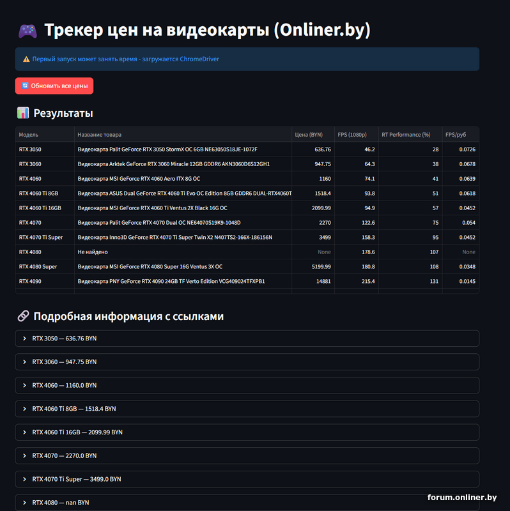Select the RTX 4090 model cell

(x=45, y=281)
